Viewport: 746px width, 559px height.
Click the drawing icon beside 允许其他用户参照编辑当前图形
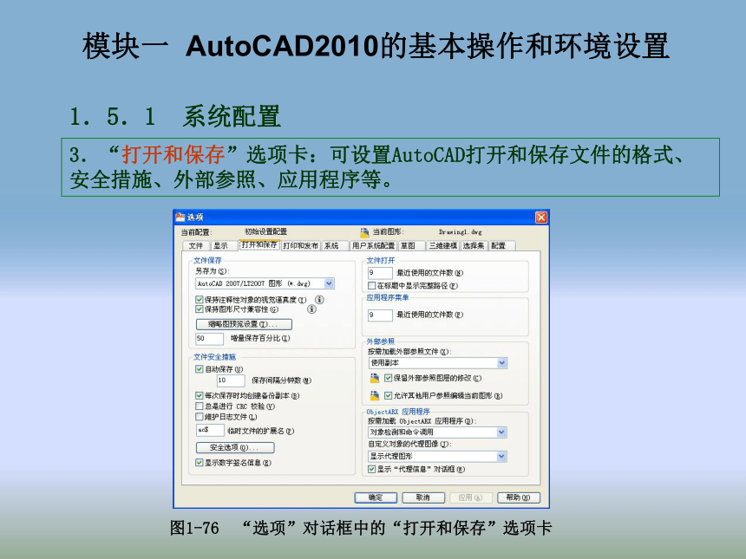tap(375, 395)
